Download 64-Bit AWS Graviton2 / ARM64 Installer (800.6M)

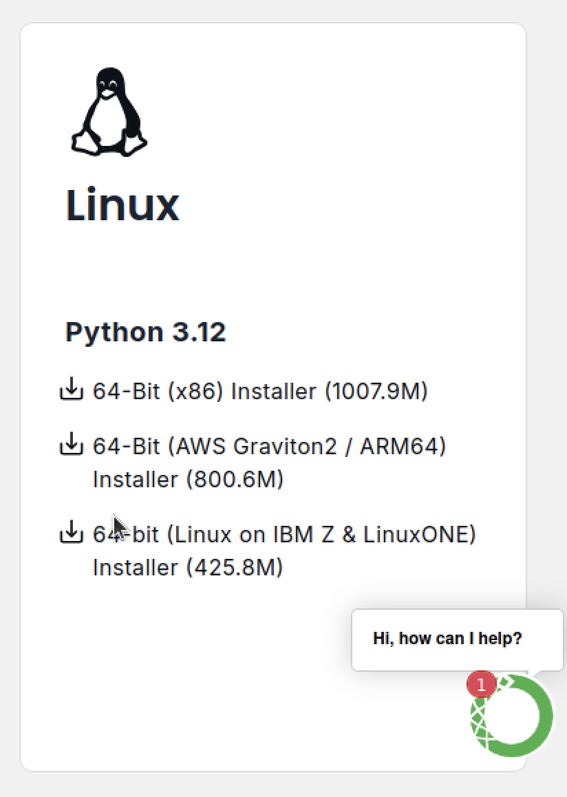click(x=269, y=463)
